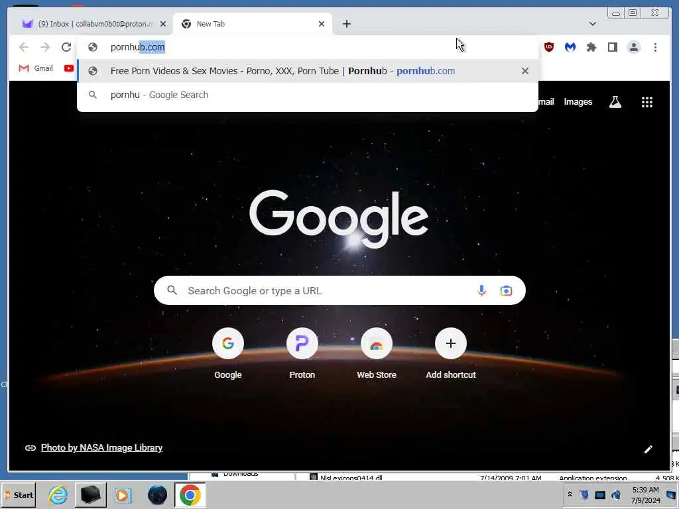Open Google Images link
The image size is (679, 509).
[x=578, y=101]
